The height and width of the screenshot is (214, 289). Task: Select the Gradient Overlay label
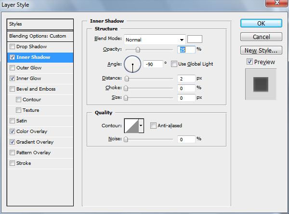tap(35, 142)
